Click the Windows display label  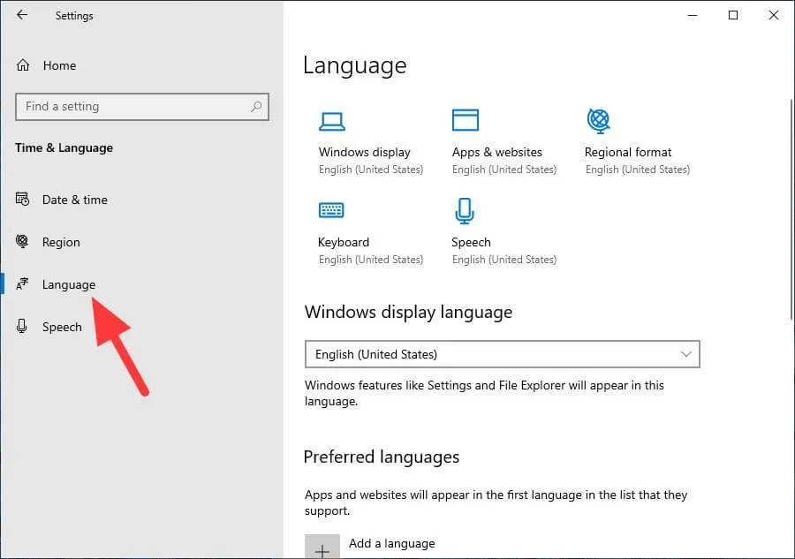[x=364, y=152]
